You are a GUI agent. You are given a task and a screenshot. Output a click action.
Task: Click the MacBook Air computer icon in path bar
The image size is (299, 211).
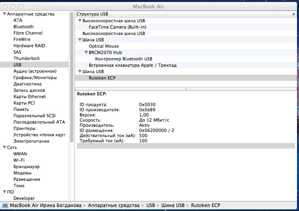(x=5, y=205)
